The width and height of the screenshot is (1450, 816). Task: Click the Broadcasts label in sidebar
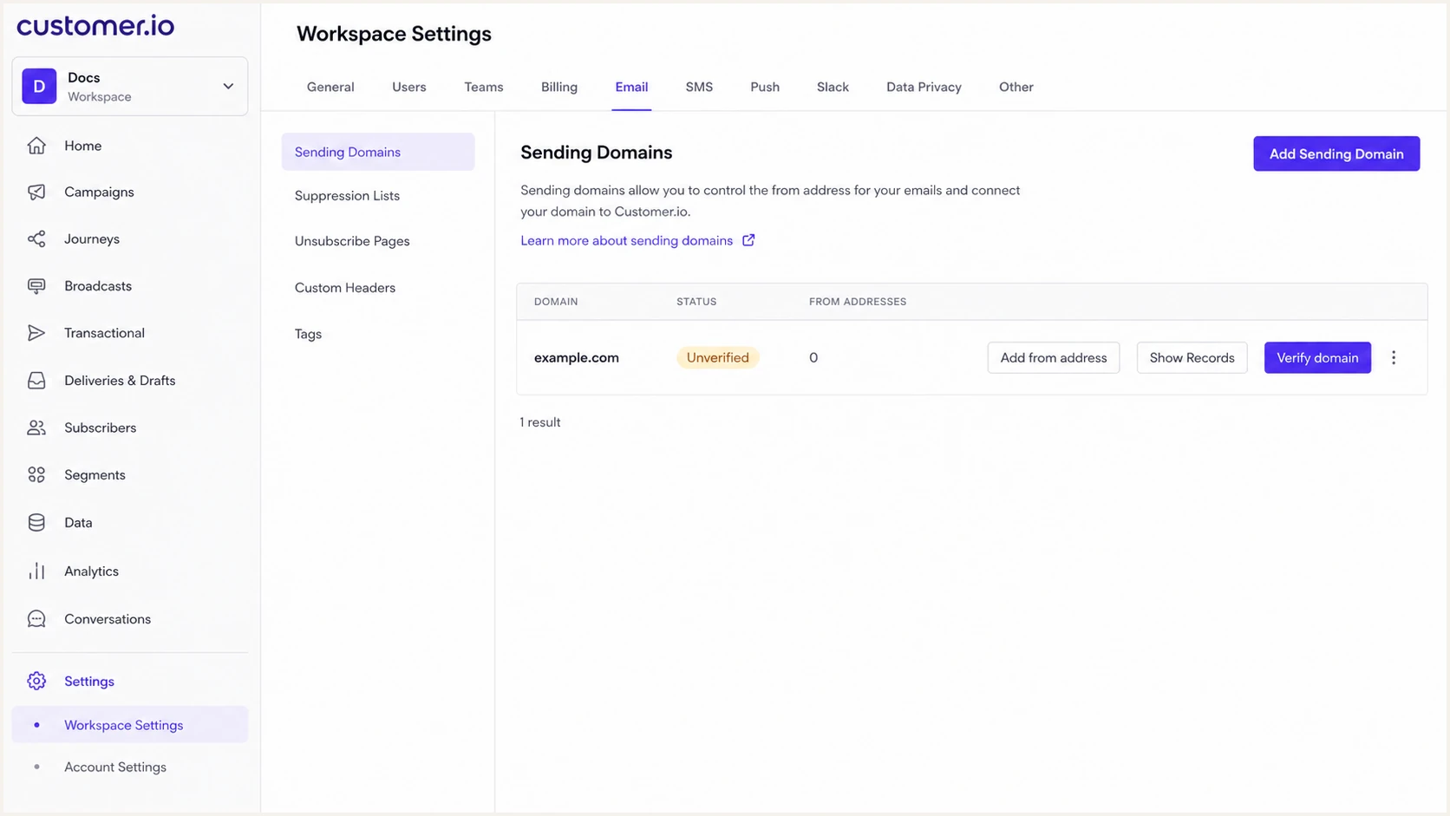(98, 286)
